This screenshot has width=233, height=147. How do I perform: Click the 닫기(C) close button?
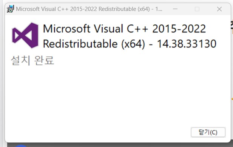(208, 132)
